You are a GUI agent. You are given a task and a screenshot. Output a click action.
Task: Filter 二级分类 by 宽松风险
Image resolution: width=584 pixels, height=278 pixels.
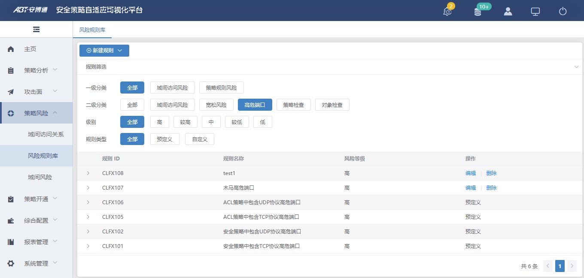pos(216,105)
